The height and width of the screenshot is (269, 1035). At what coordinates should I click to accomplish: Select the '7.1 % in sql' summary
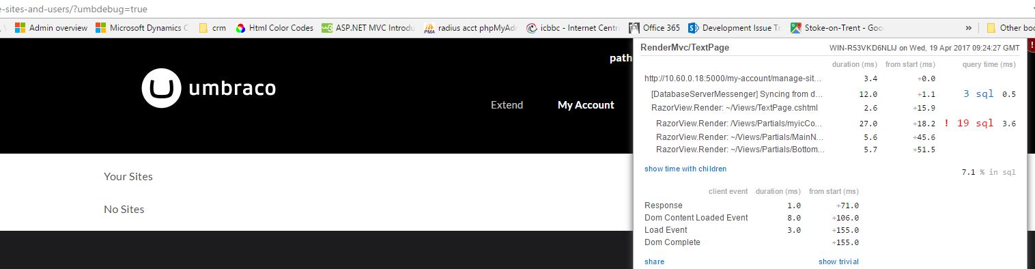point(989,173)
